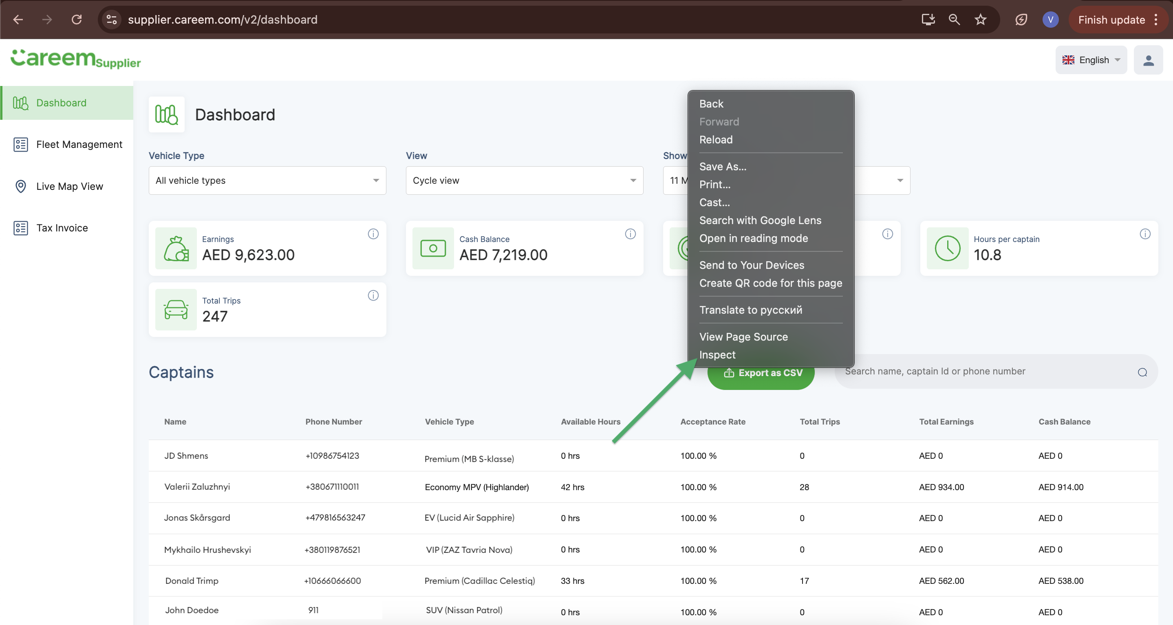1173x625 pixels.
Task: Click the browser forward arrow
Action: tap(47, 20)
